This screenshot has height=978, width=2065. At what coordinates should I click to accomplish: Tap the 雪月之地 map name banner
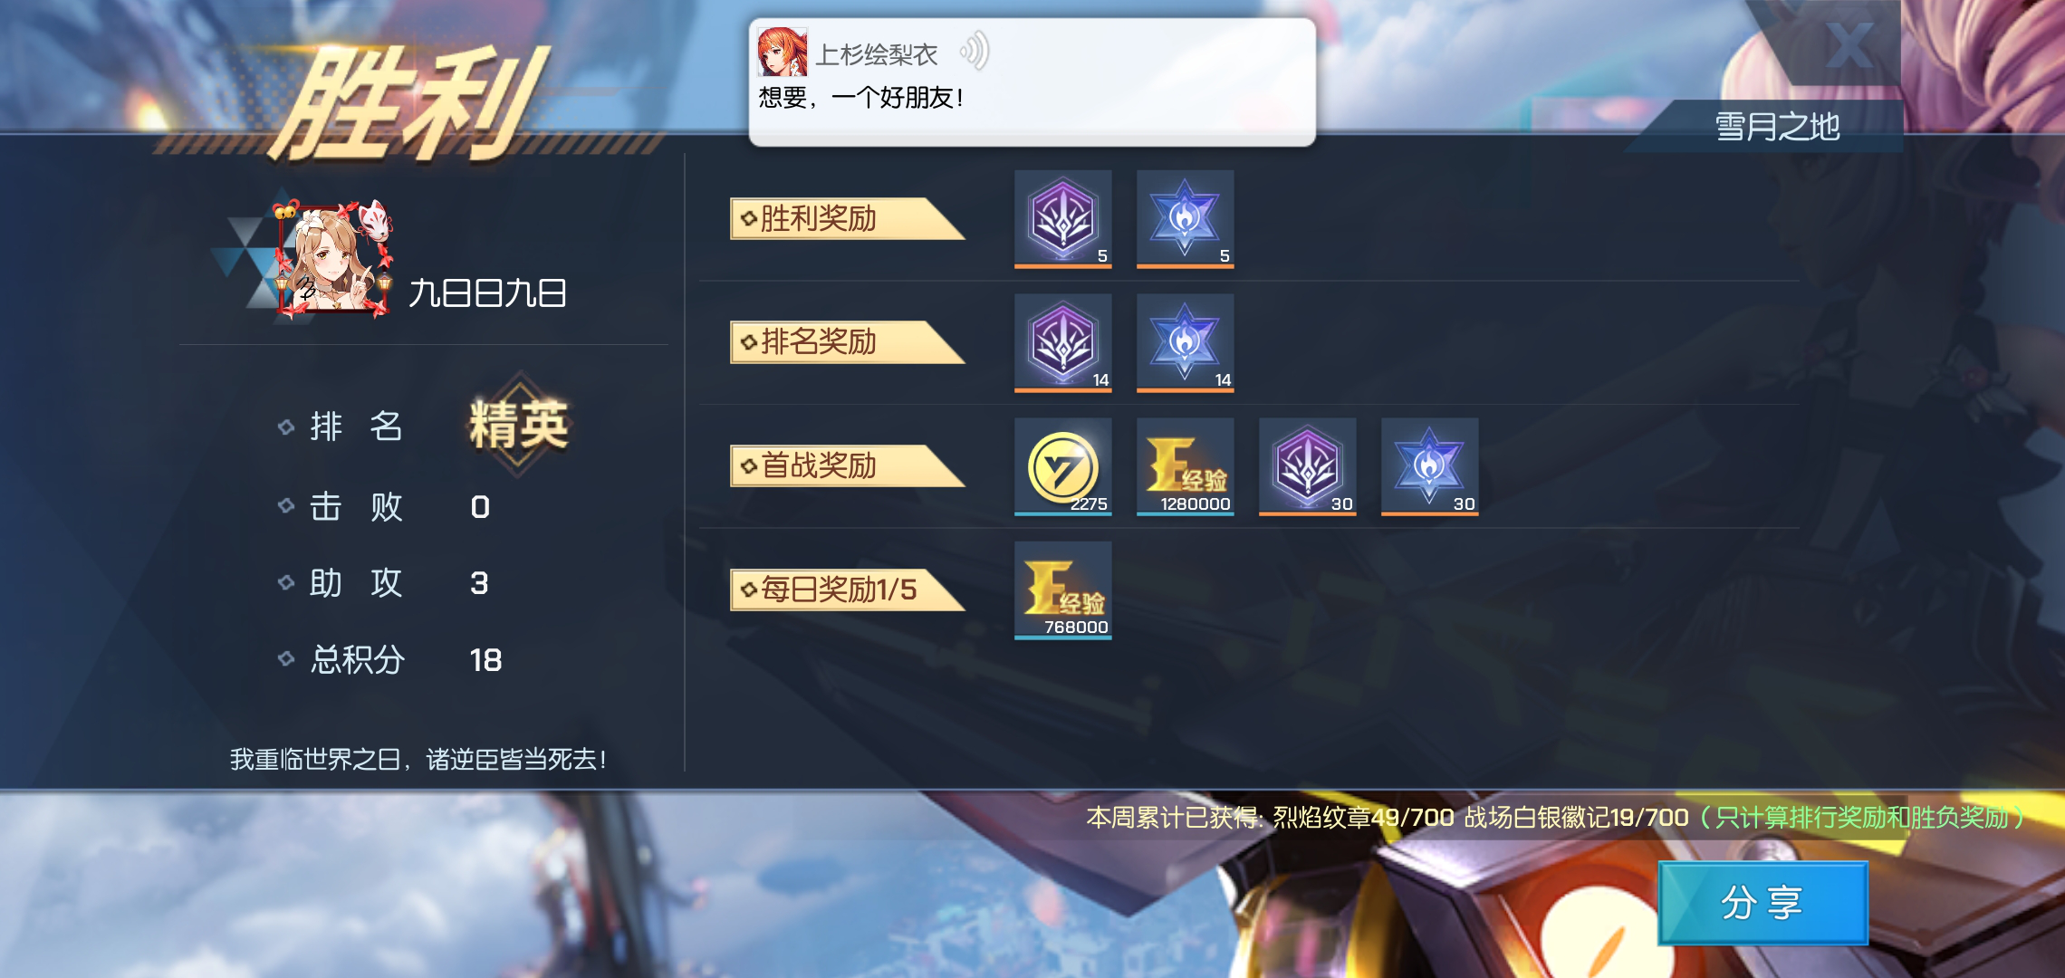point(1776,126)
